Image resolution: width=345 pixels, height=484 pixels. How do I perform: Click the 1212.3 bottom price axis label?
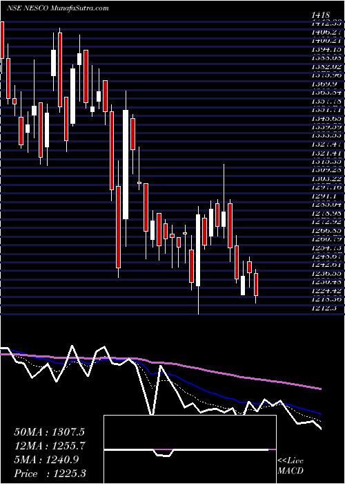coord(323,308)
